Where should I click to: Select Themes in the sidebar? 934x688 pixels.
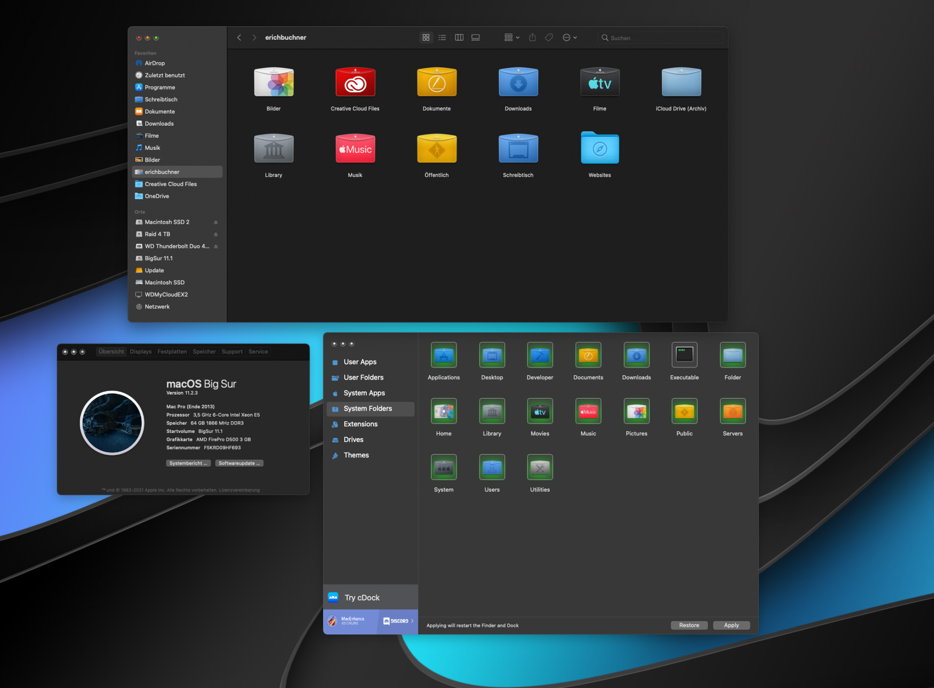(356, 455)
